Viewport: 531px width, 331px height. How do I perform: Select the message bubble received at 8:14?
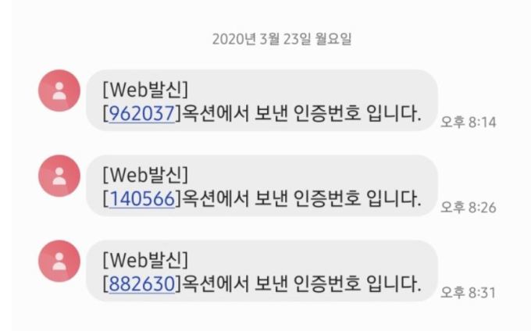[x=262, y=101]
